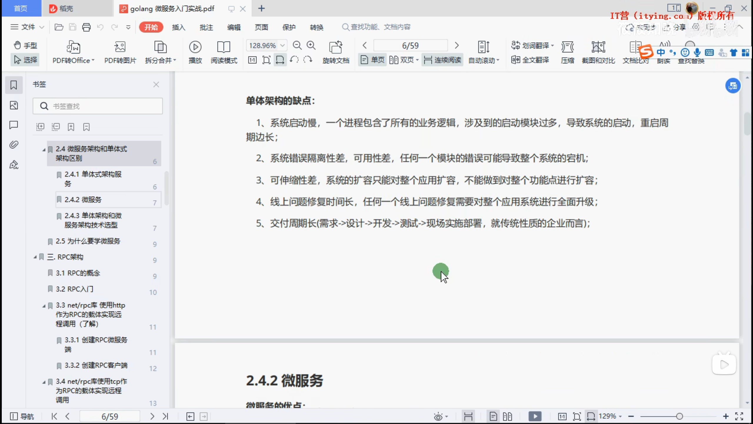Image resolution: width=753 pixels, height=424 pixels.
Task: Select the Hand tool
Action: click(25, 45)
